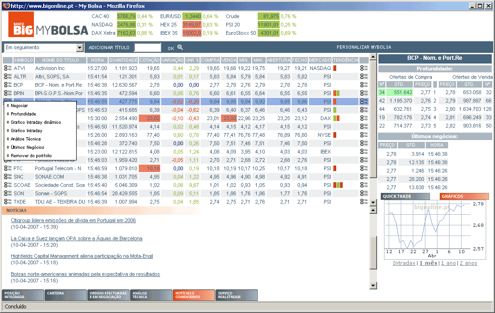The image size is (495, 313).
Task: Click the stock table scrollbar up arrow
Action: [373, 57]
